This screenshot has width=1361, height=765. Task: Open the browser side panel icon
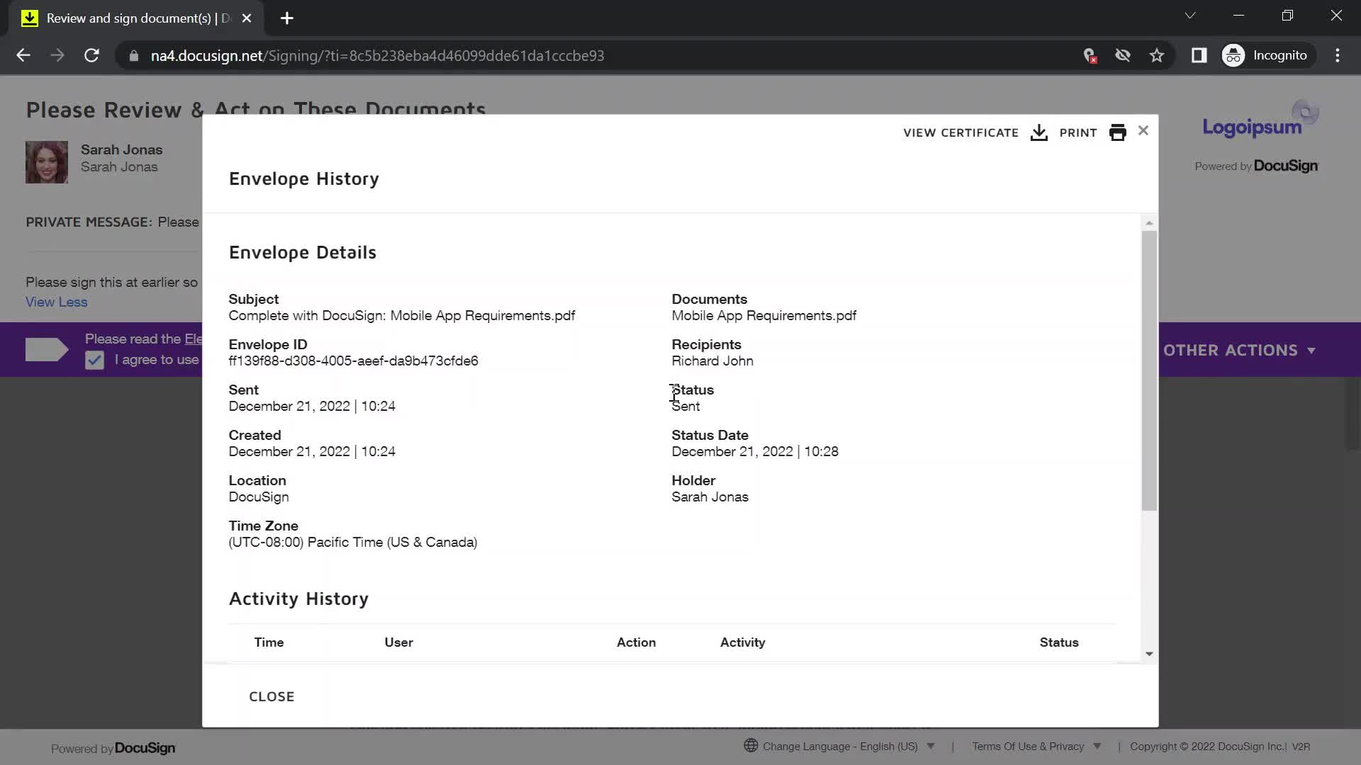[1199, 55]
